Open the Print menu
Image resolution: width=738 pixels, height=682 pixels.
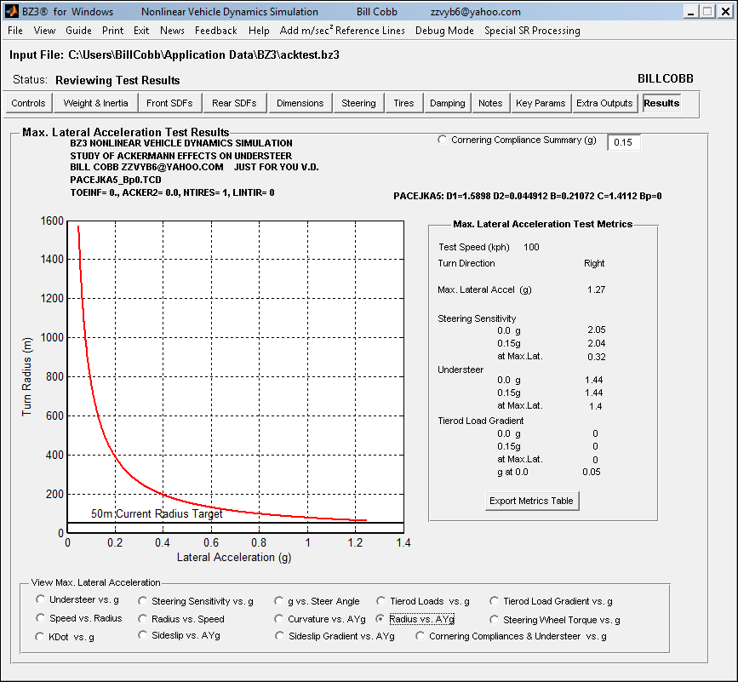coord(113,31)
